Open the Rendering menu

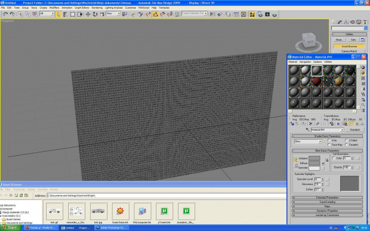tap(97, 8)
